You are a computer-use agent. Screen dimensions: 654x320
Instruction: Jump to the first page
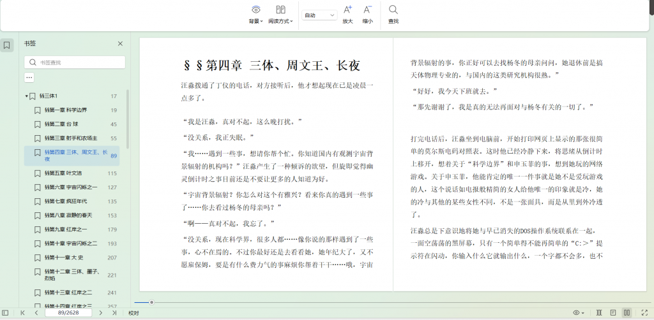point(22,312)
